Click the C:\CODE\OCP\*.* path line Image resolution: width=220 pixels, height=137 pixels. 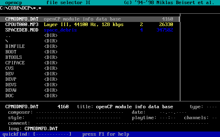point(21,8)
